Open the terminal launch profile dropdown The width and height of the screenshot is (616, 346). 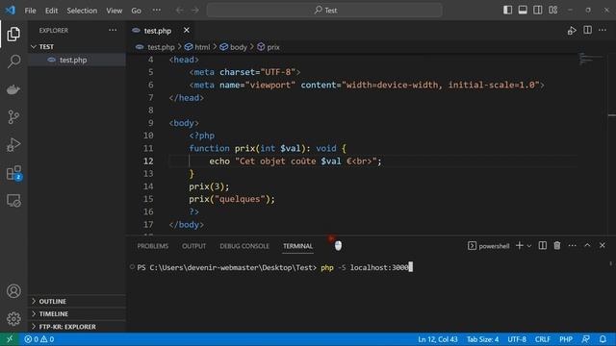(x=529, y=246)
